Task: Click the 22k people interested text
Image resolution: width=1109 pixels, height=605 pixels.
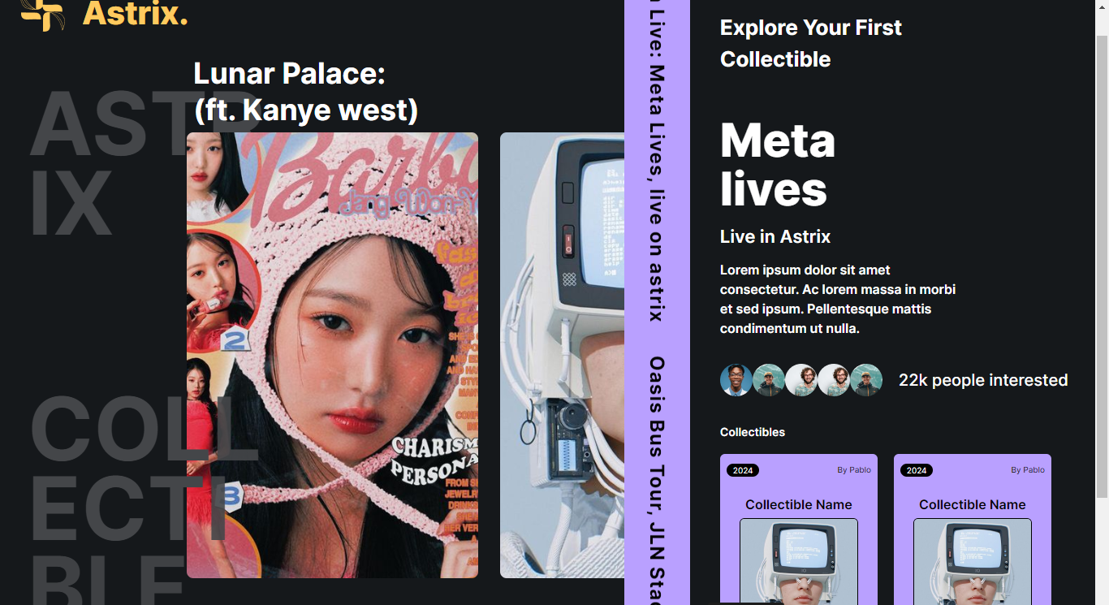Action: [x=983, y=380]
